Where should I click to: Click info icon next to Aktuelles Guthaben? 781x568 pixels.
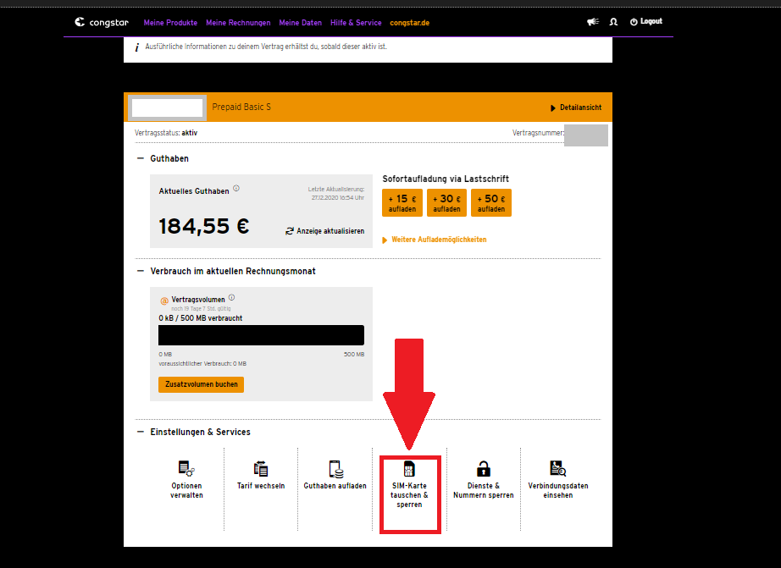(x=236, y=188)
